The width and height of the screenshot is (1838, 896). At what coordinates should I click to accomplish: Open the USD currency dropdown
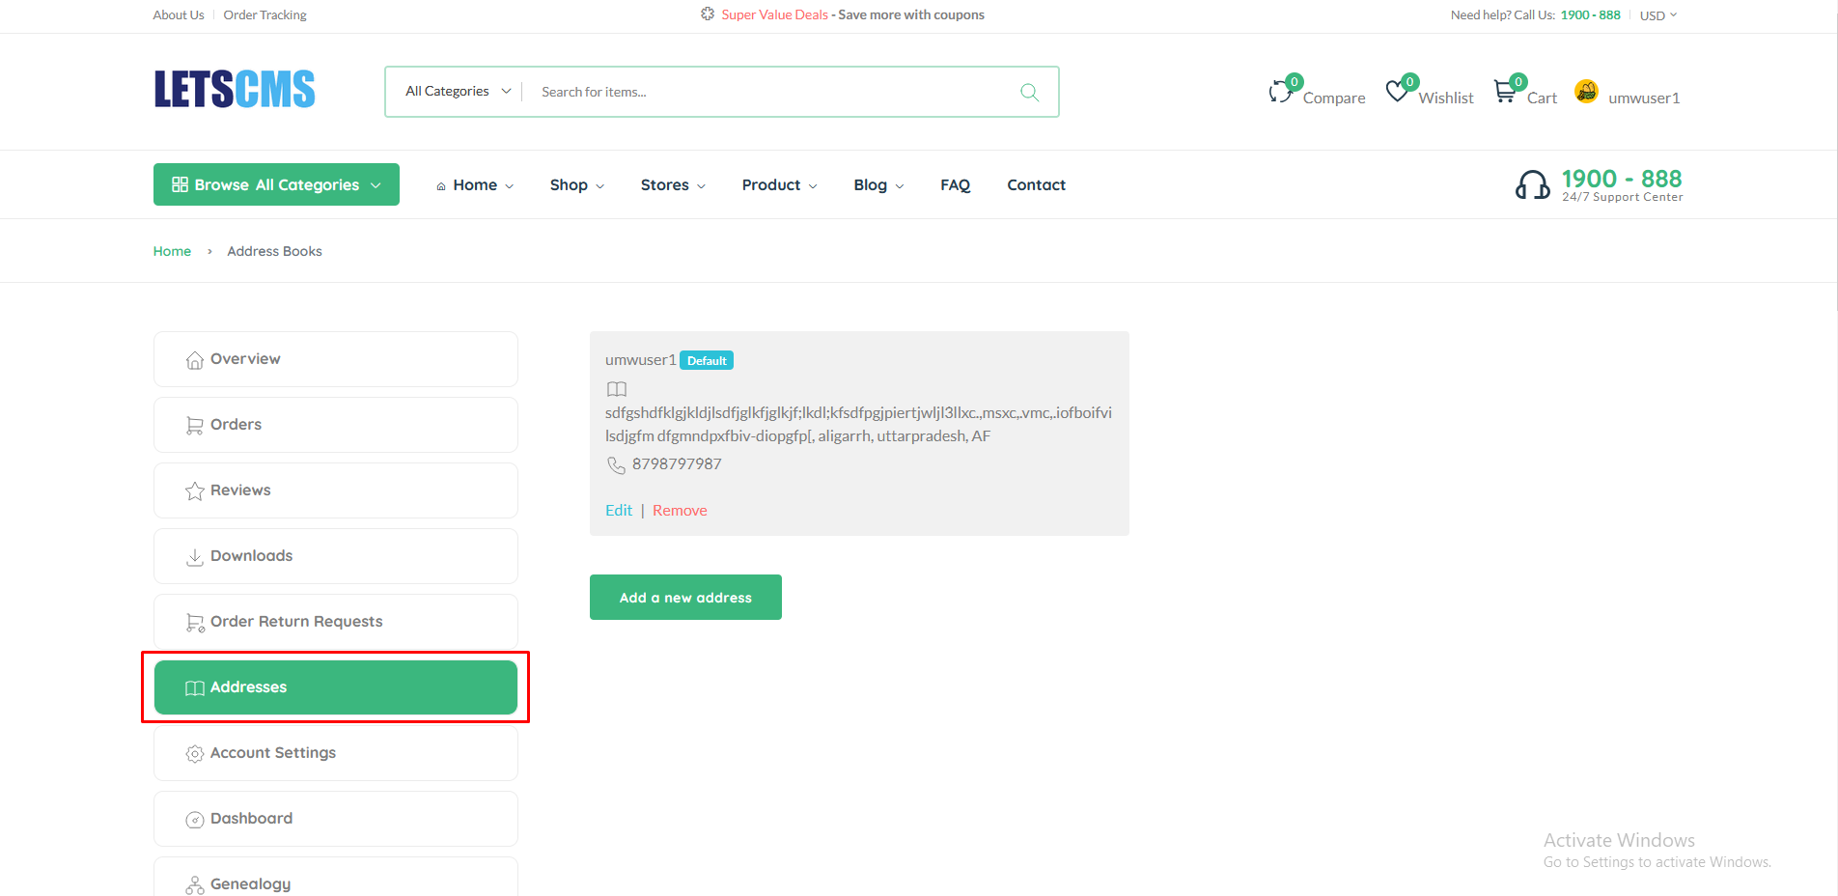point(1657,15)
